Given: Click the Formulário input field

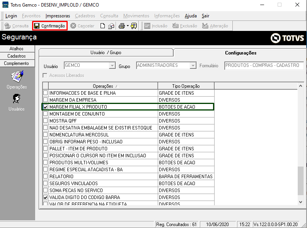Looking at the screenshot, I should pyautogui.click(x=264, y=65).
